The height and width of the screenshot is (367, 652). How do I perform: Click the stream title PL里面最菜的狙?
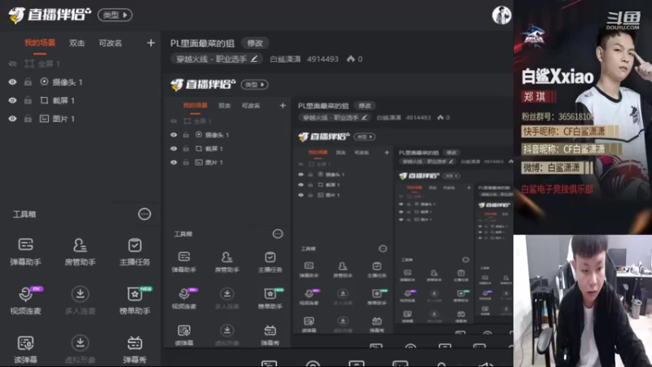[x=202, y=43]
